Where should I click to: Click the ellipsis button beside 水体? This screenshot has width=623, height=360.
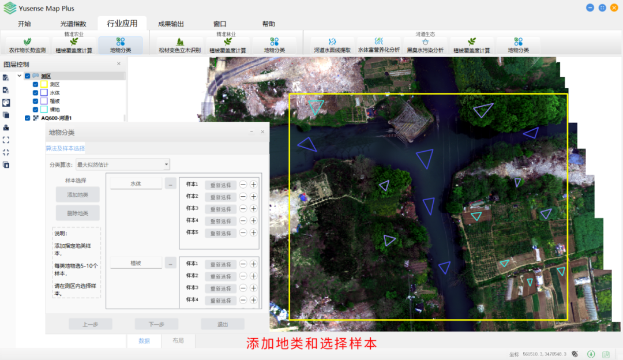pyautogui.click(x=170, y=184)
